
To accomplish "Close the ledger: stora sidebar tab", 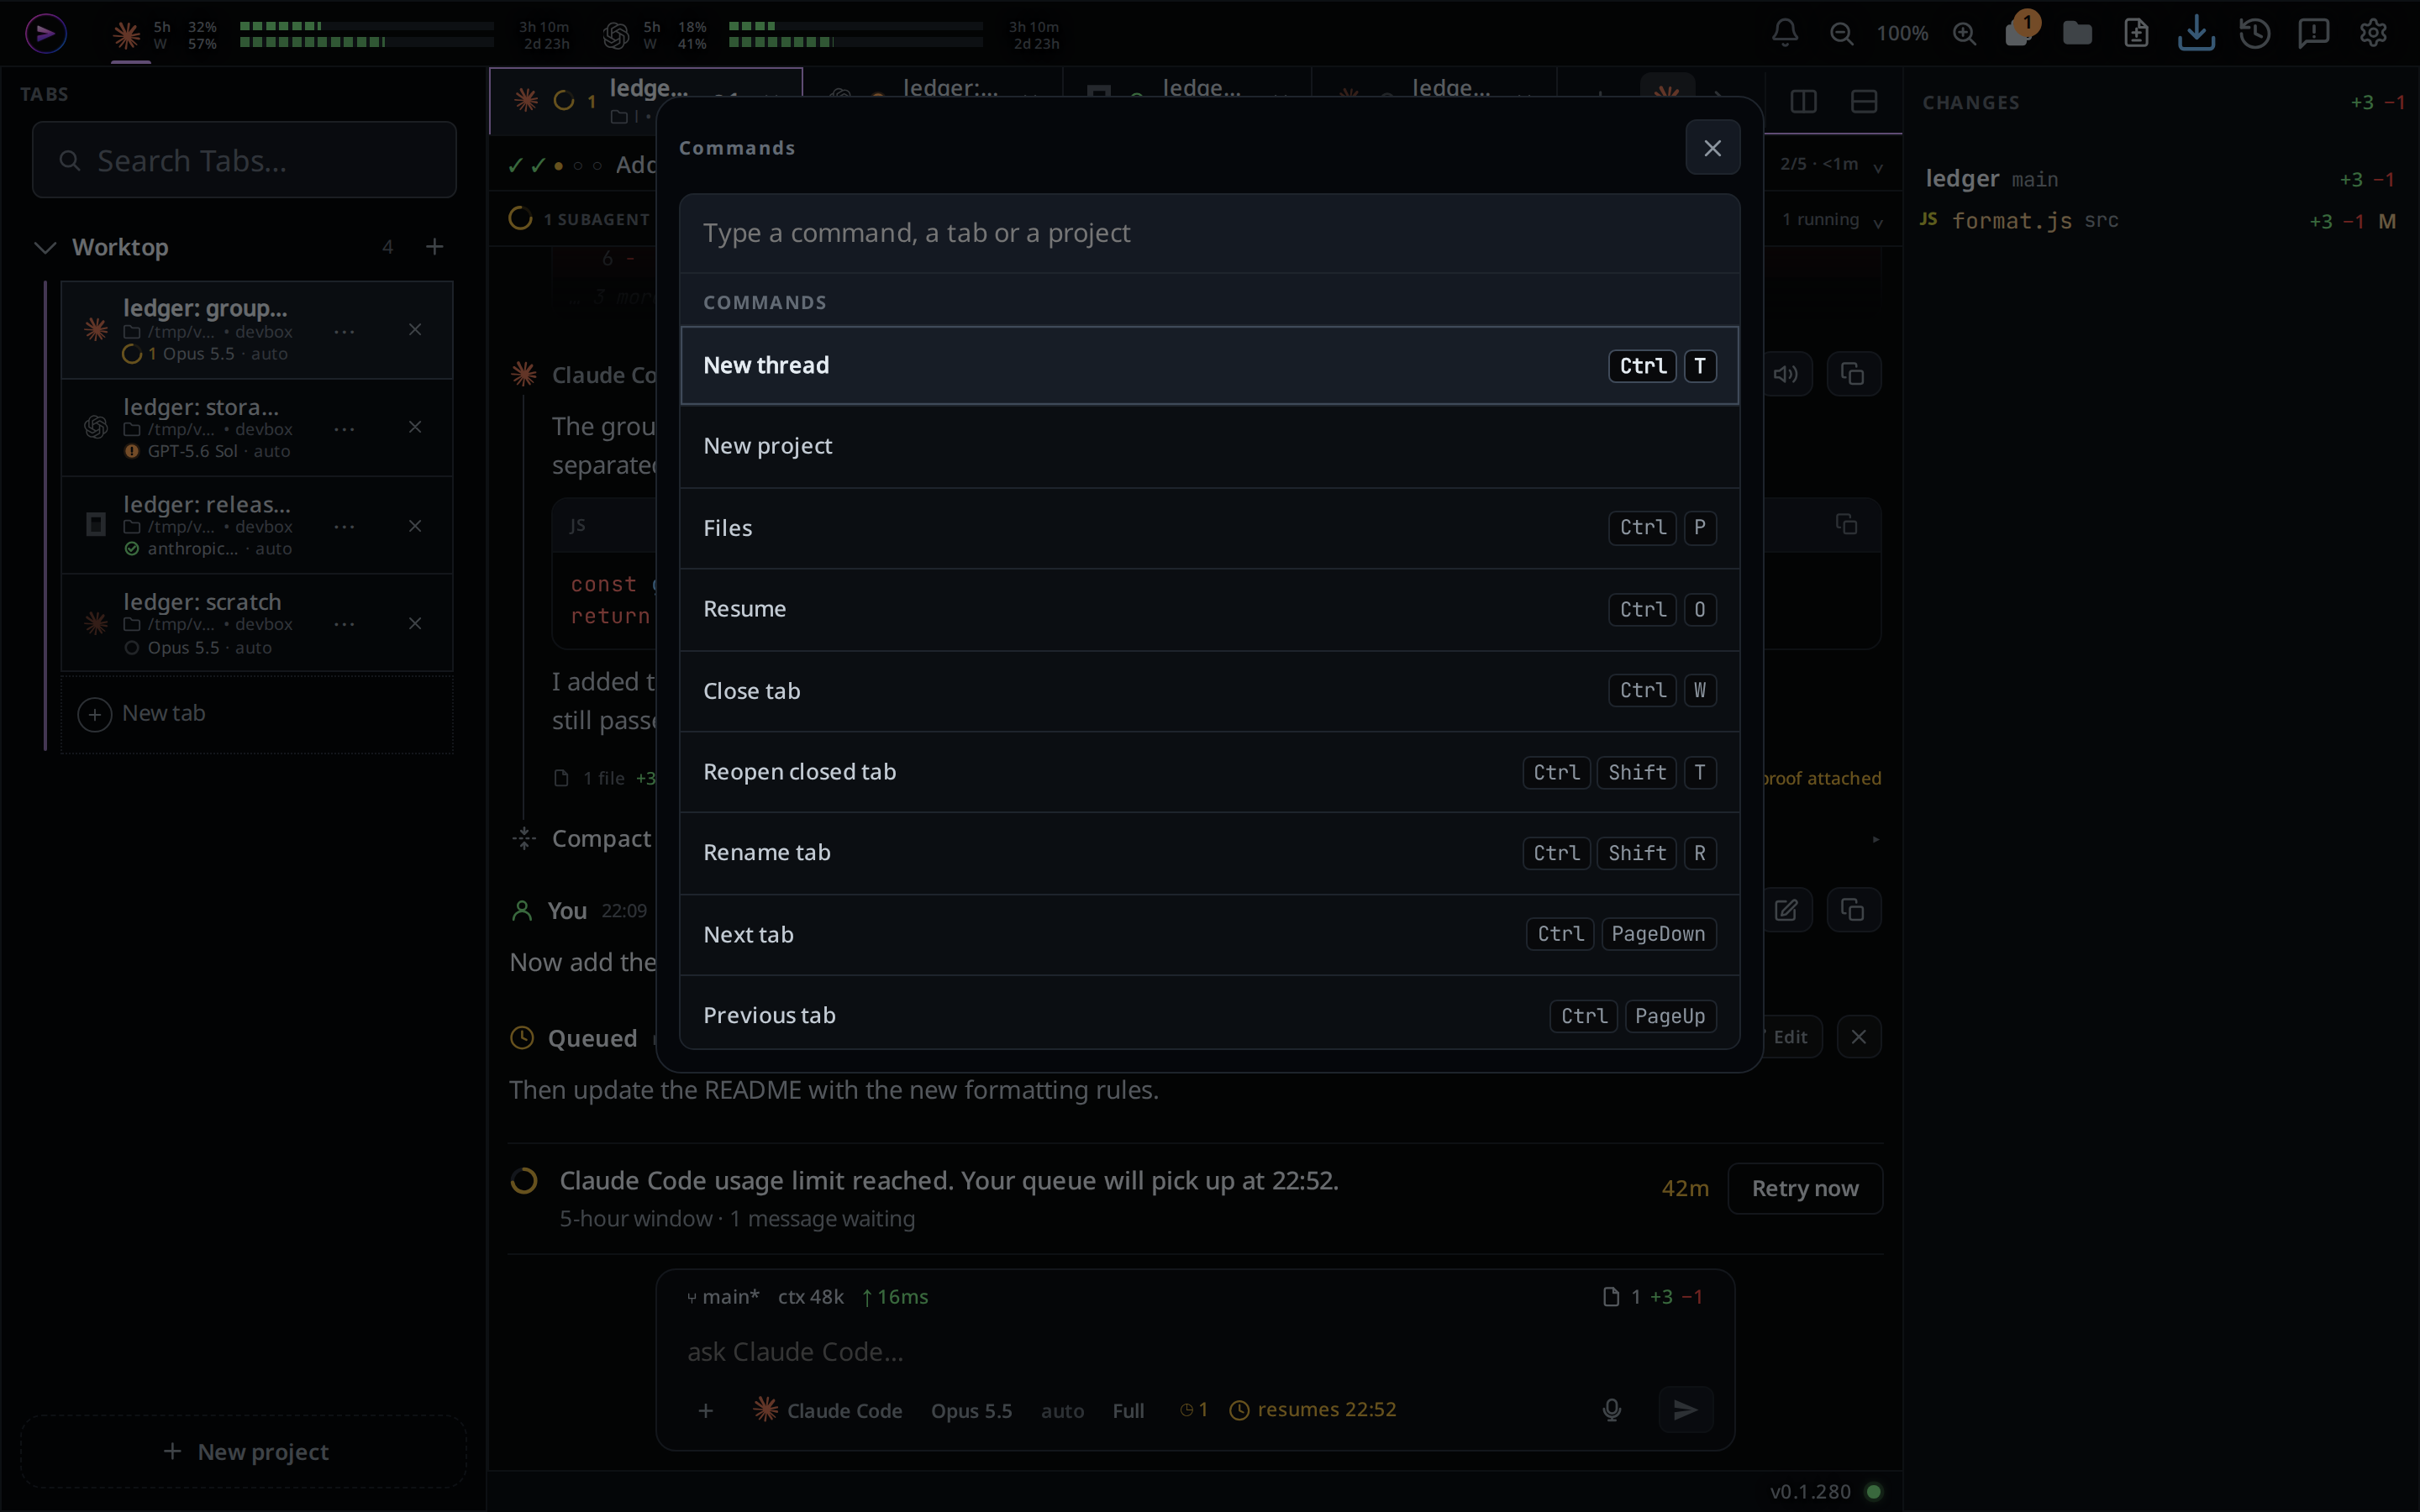I will (x=415, y=428).
